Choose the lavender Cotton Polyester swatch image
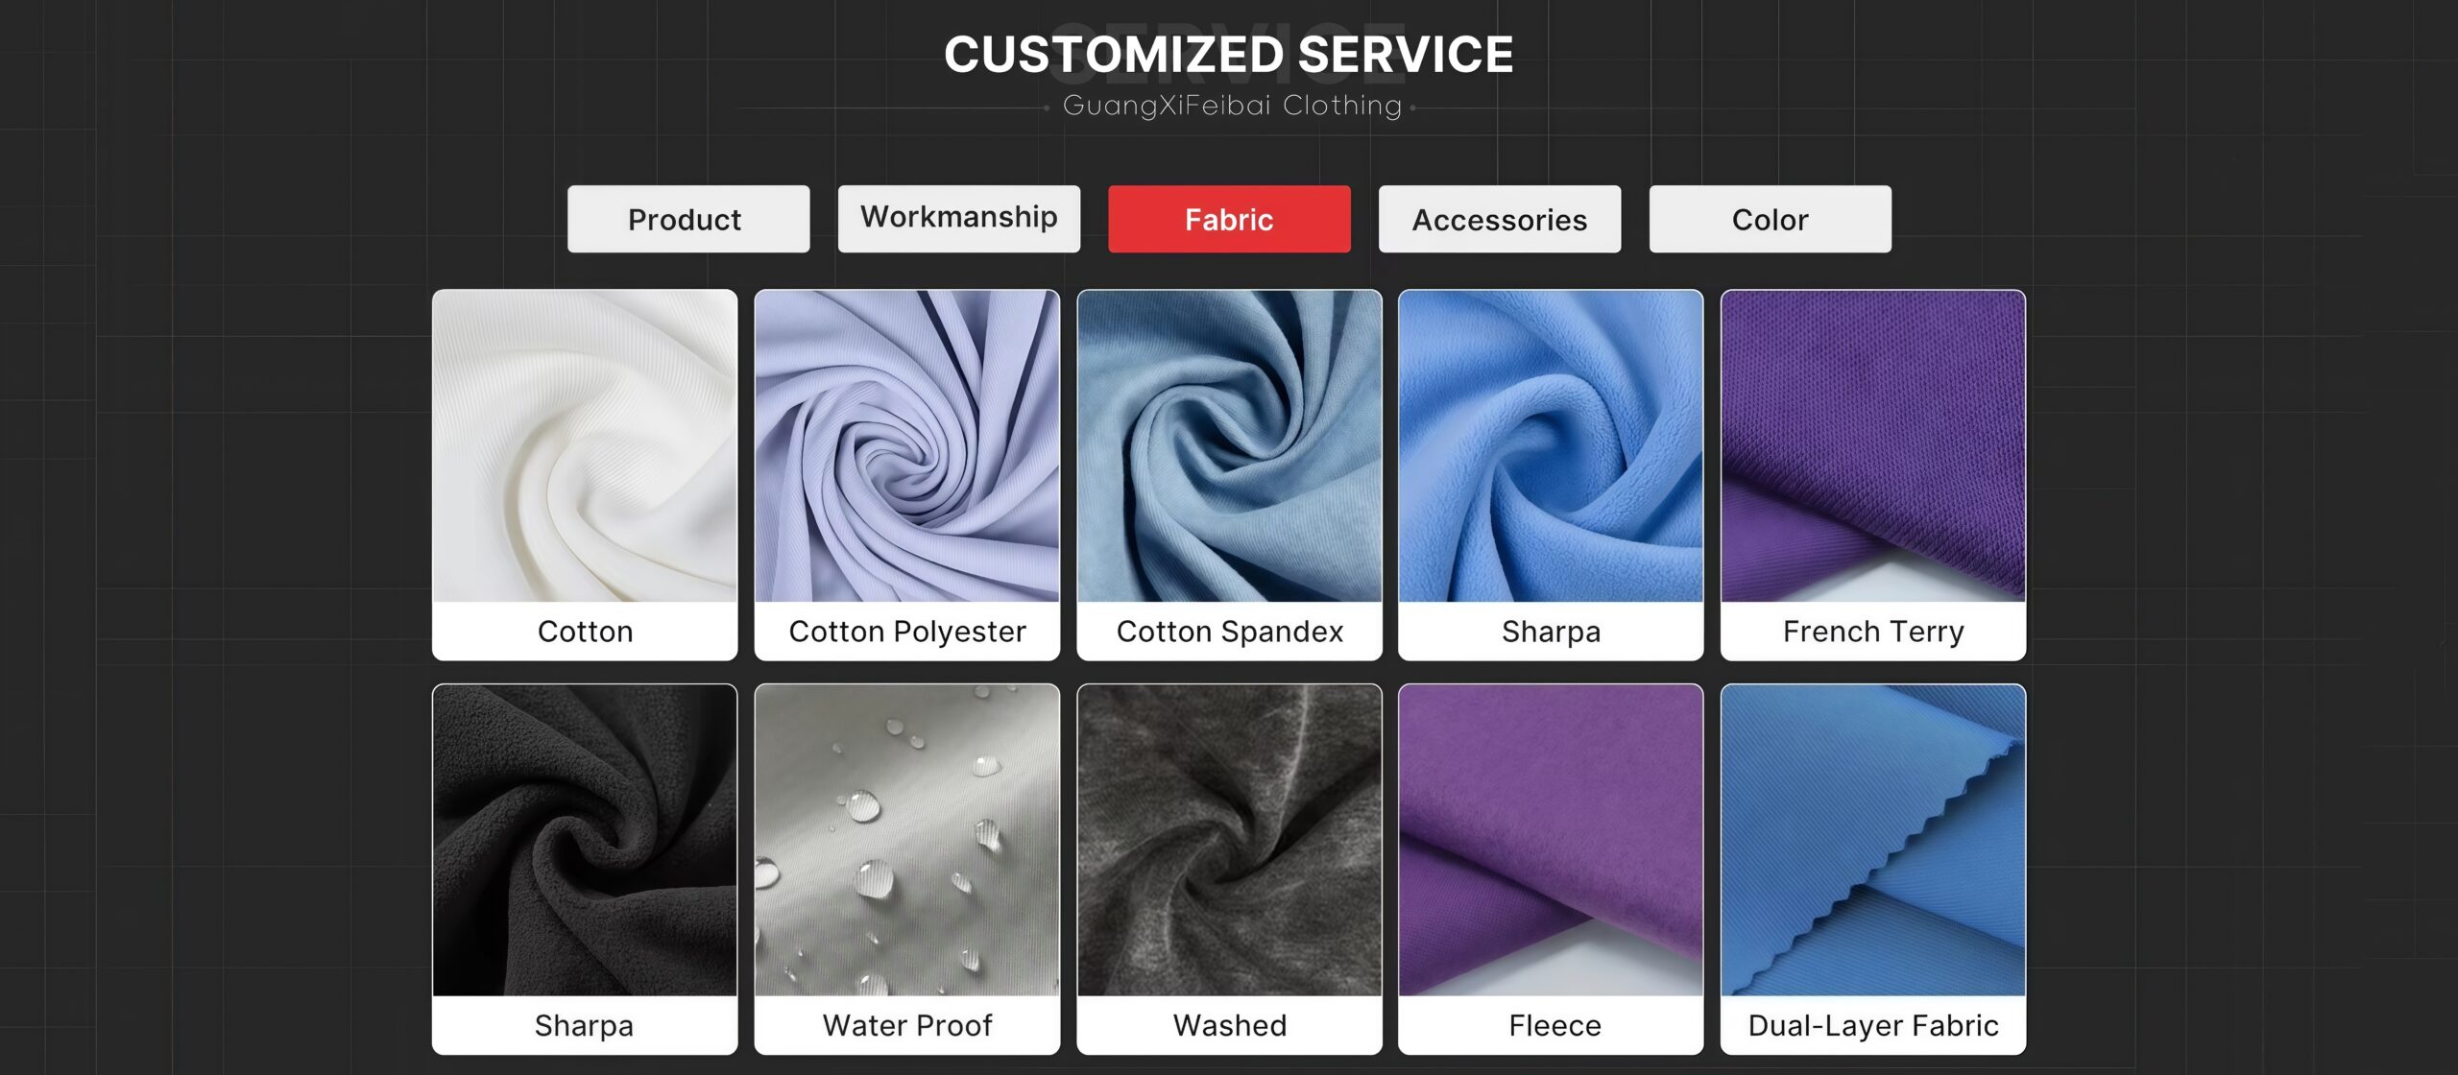2458x1075 pixels. click(x=907, y=446)
